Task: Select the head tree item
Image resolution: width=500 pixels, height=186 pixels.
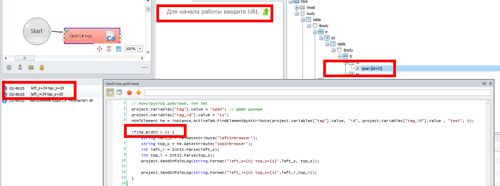Action: click(311, 7)
